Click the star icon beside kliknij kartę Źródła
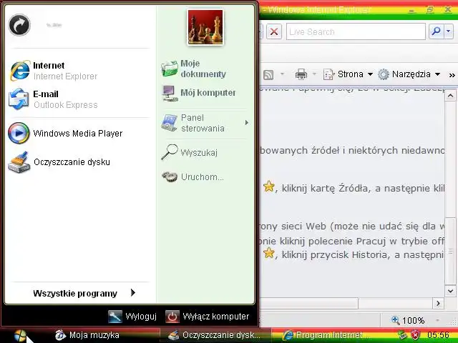The width and height of the screenshot is (458, 343). tap(269, 187)
